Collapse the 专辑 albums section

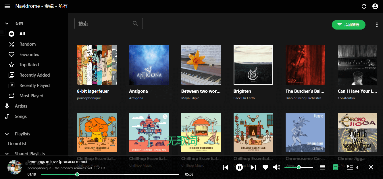(7, 24)
